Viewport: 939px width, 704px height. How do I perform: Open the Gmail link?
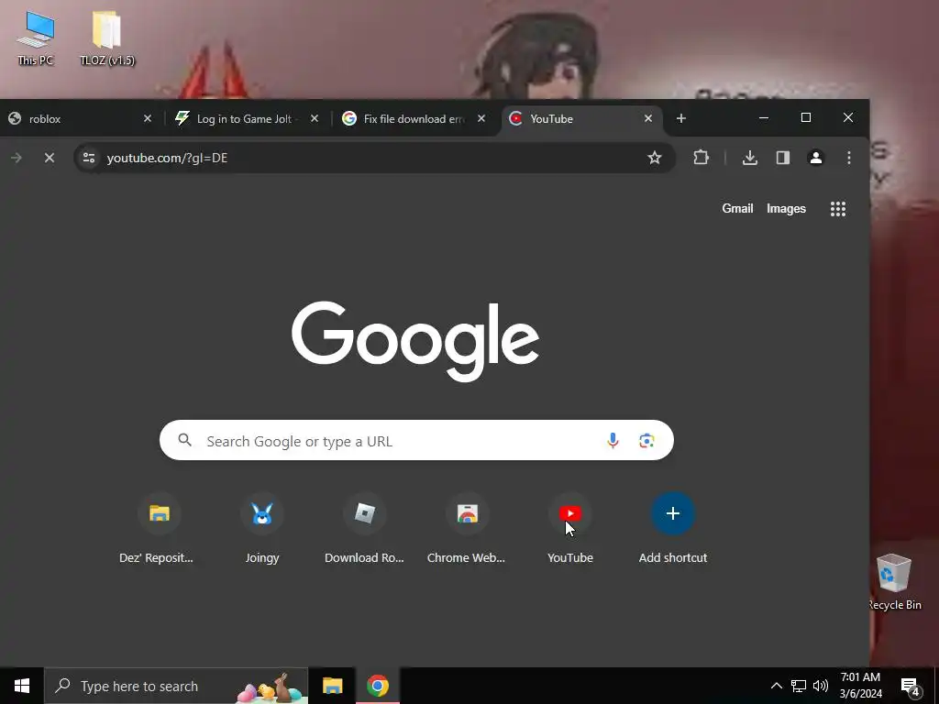(737, 208)
